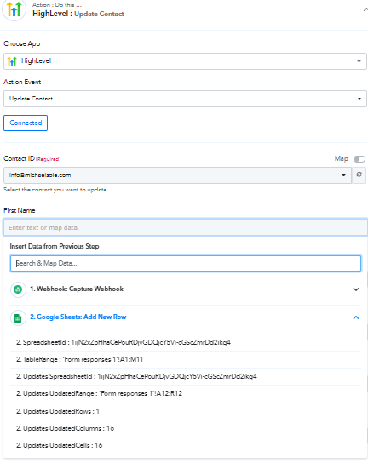Screen dimensions: 368x463
Task: Click the First Name input field
Action: click(x=185, y=227)
